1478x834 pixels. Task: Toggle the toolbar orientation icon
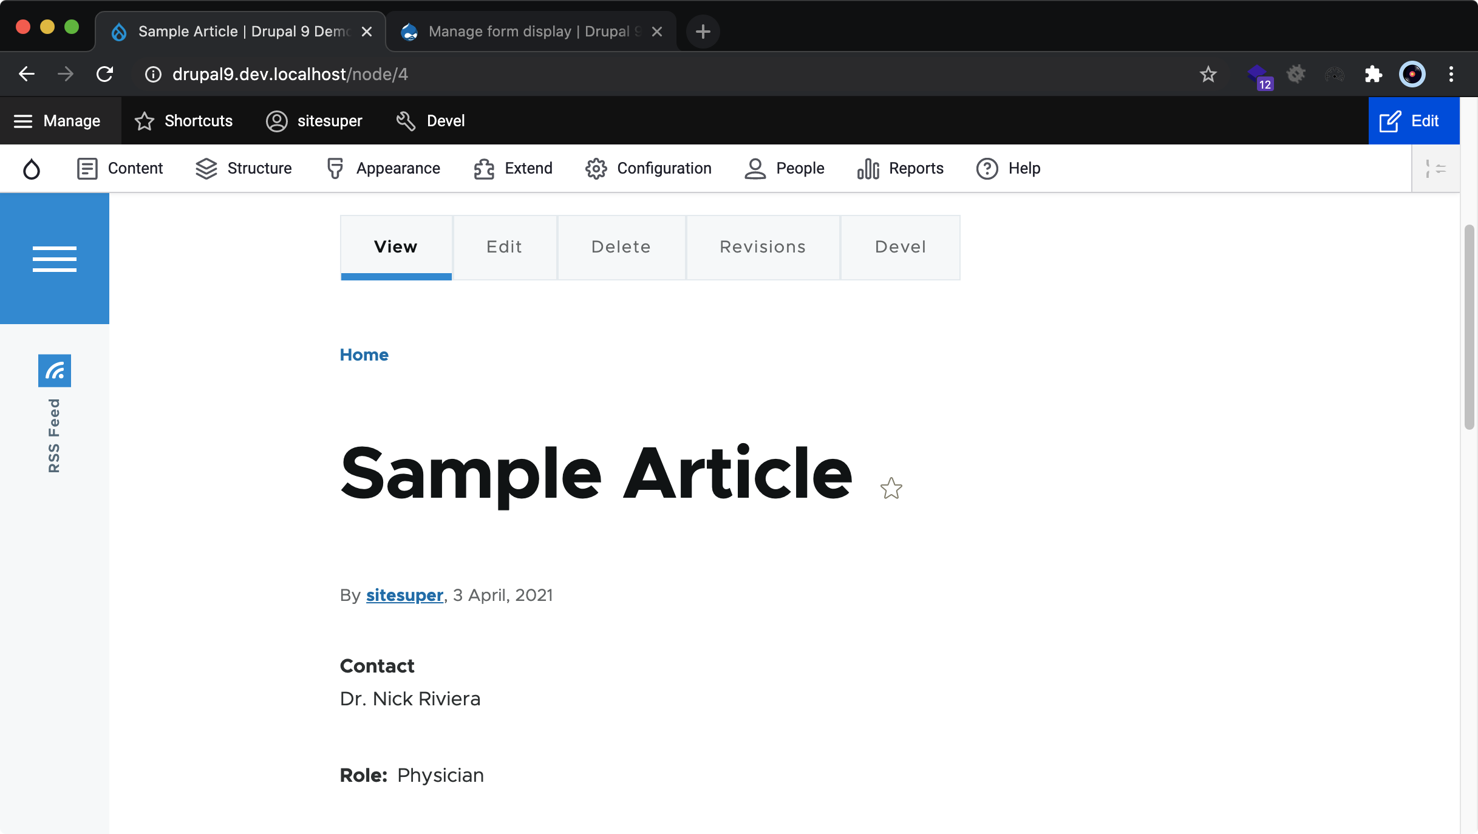point(1435,168)
